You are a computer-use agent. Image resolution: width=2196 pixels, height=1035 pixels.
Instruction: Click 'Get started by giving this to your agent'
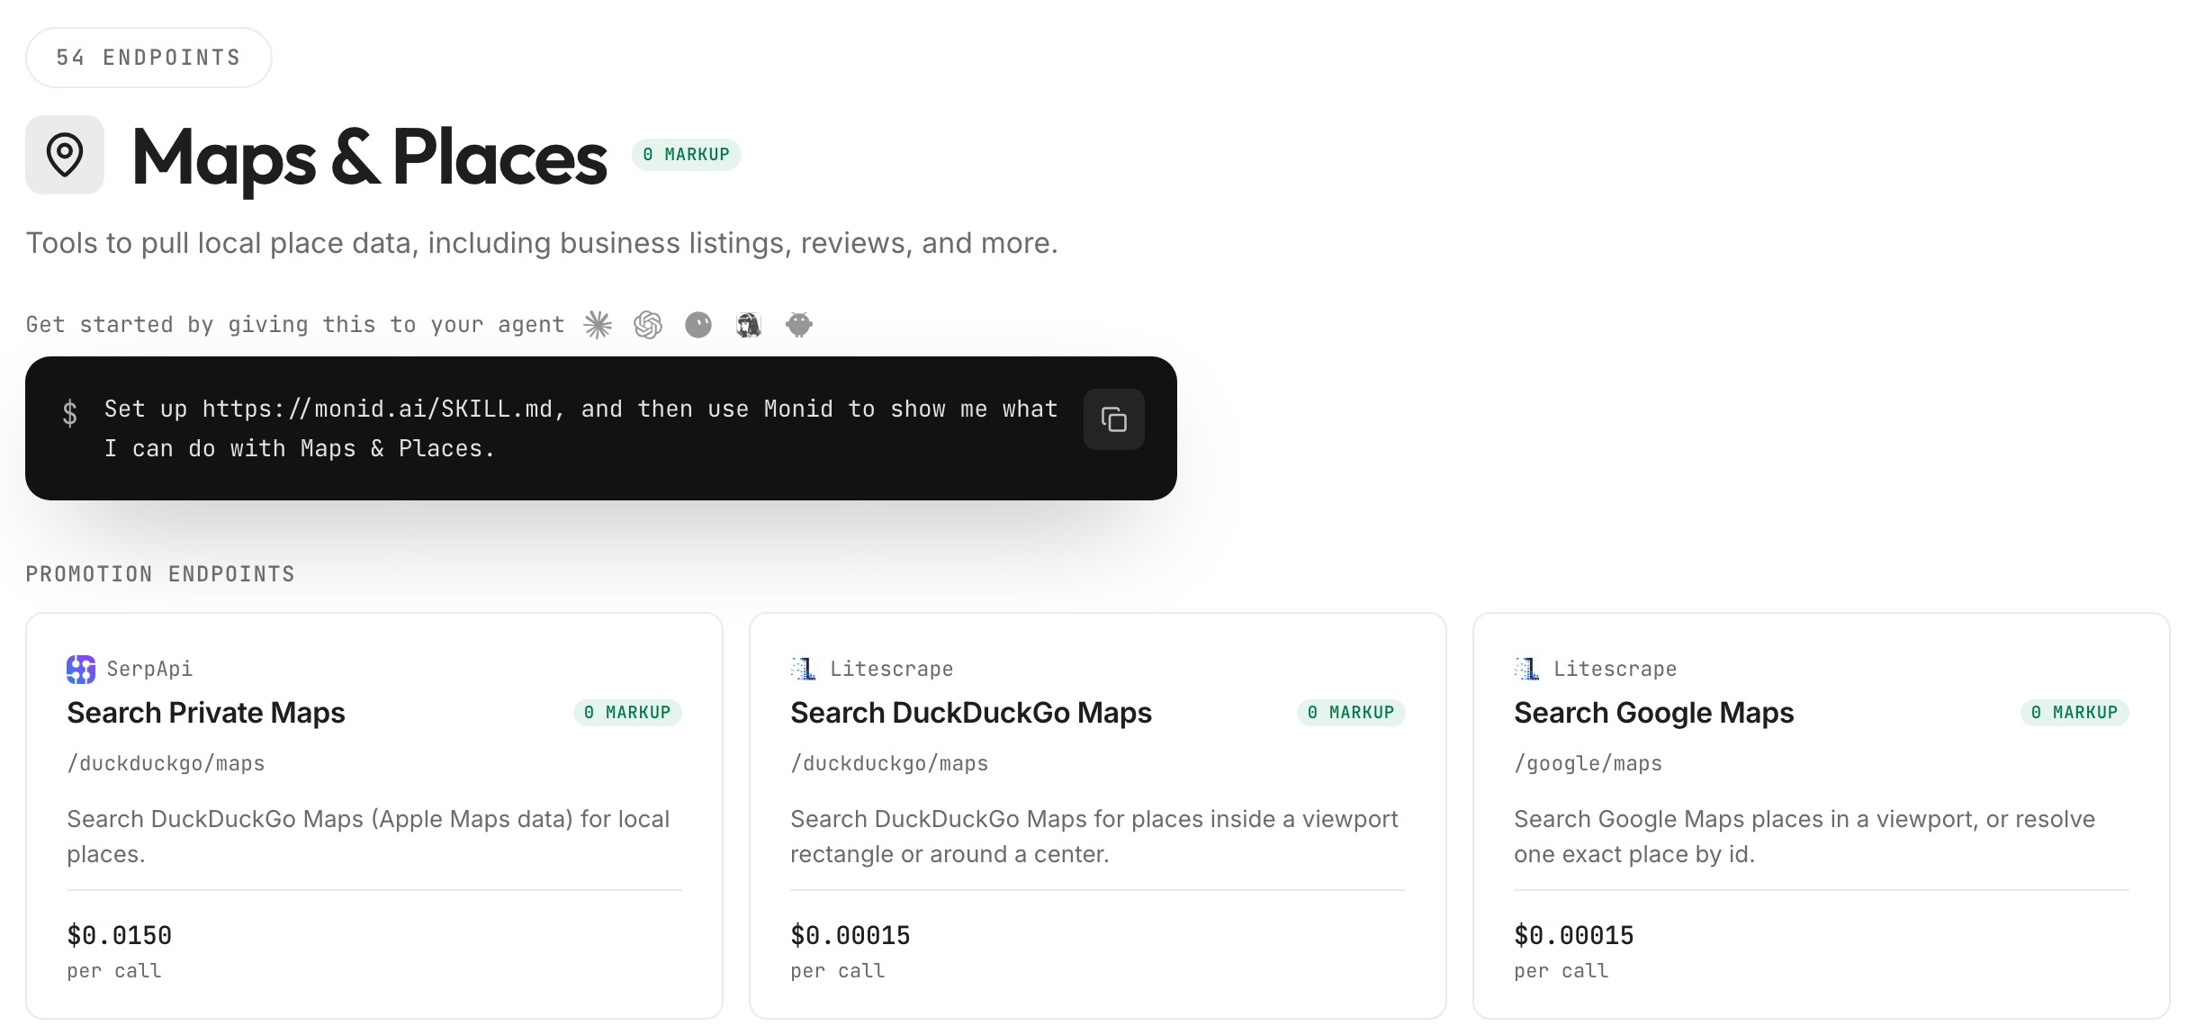(295, 325)
